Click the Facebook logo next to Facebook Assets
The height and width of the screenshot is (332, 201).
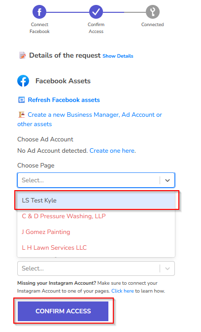[x=23, y=81]
